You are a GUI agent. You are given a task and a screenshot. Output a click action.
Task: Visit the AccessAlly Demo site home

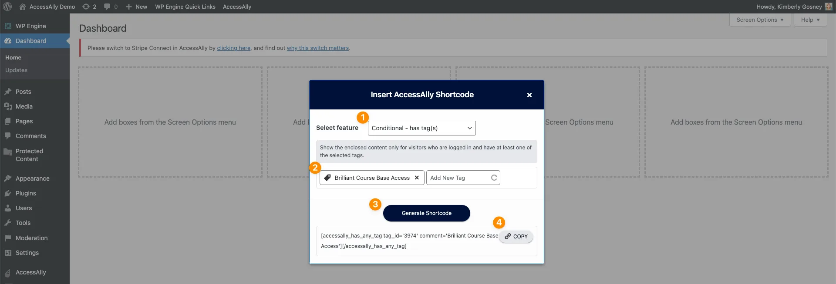[x=47, y=7]
